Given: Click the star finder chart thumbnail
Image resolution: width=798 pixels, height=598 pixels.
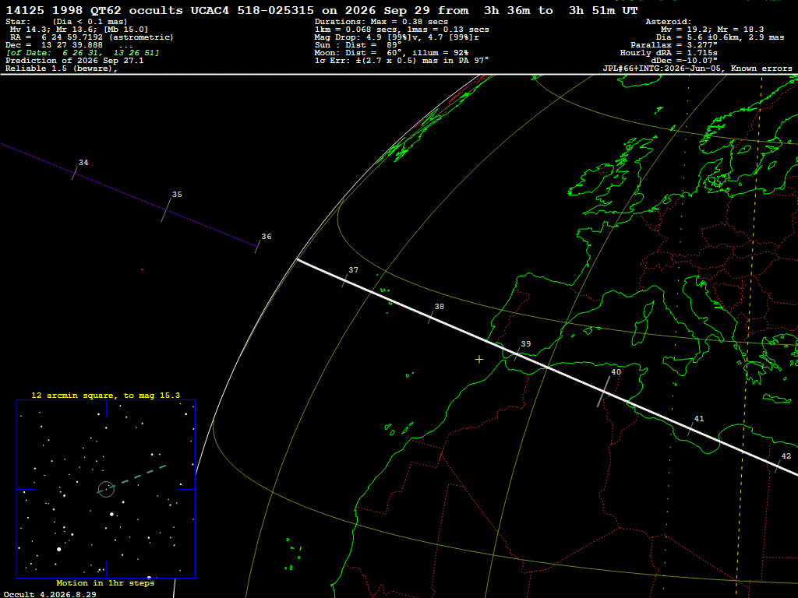Looking at the screenshot, I should (x=106, y=489).
